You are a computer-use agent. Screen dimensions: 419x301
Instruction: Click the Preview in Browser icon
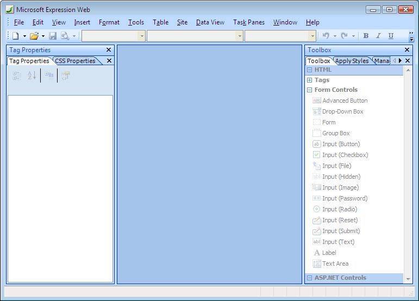65,36
